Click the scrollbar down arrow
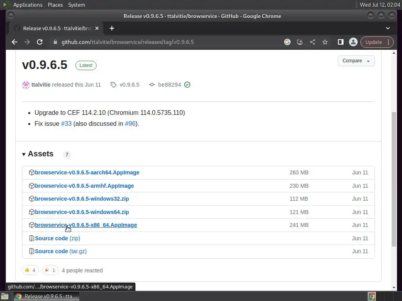Image resolution: width=402 pixels, height=301 pixels. pos(394,288)
